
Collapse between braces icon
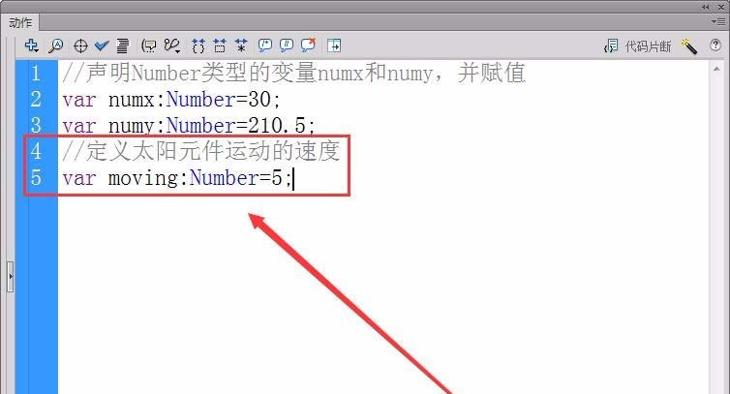(x=198, y=45)
